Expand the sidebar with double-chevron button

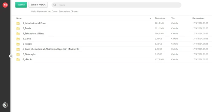pos(11,56)
